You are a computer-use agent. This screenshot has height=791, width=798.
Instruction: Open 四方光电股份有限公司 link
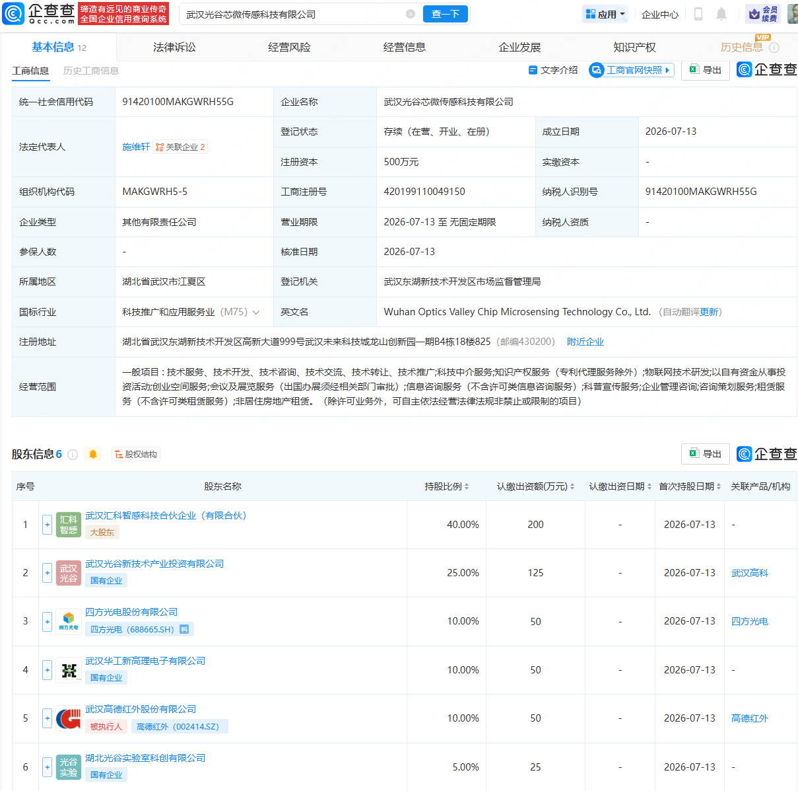(x=131, y=612)
